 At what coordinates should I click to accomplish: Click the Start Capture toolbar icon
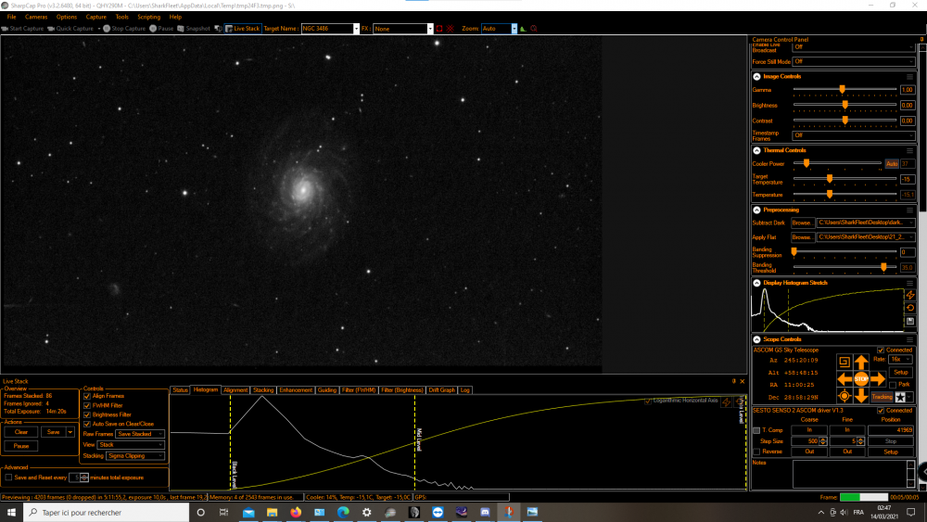point(5,29)
